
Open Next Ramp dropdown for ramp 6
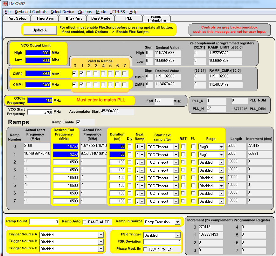point(140,193)
